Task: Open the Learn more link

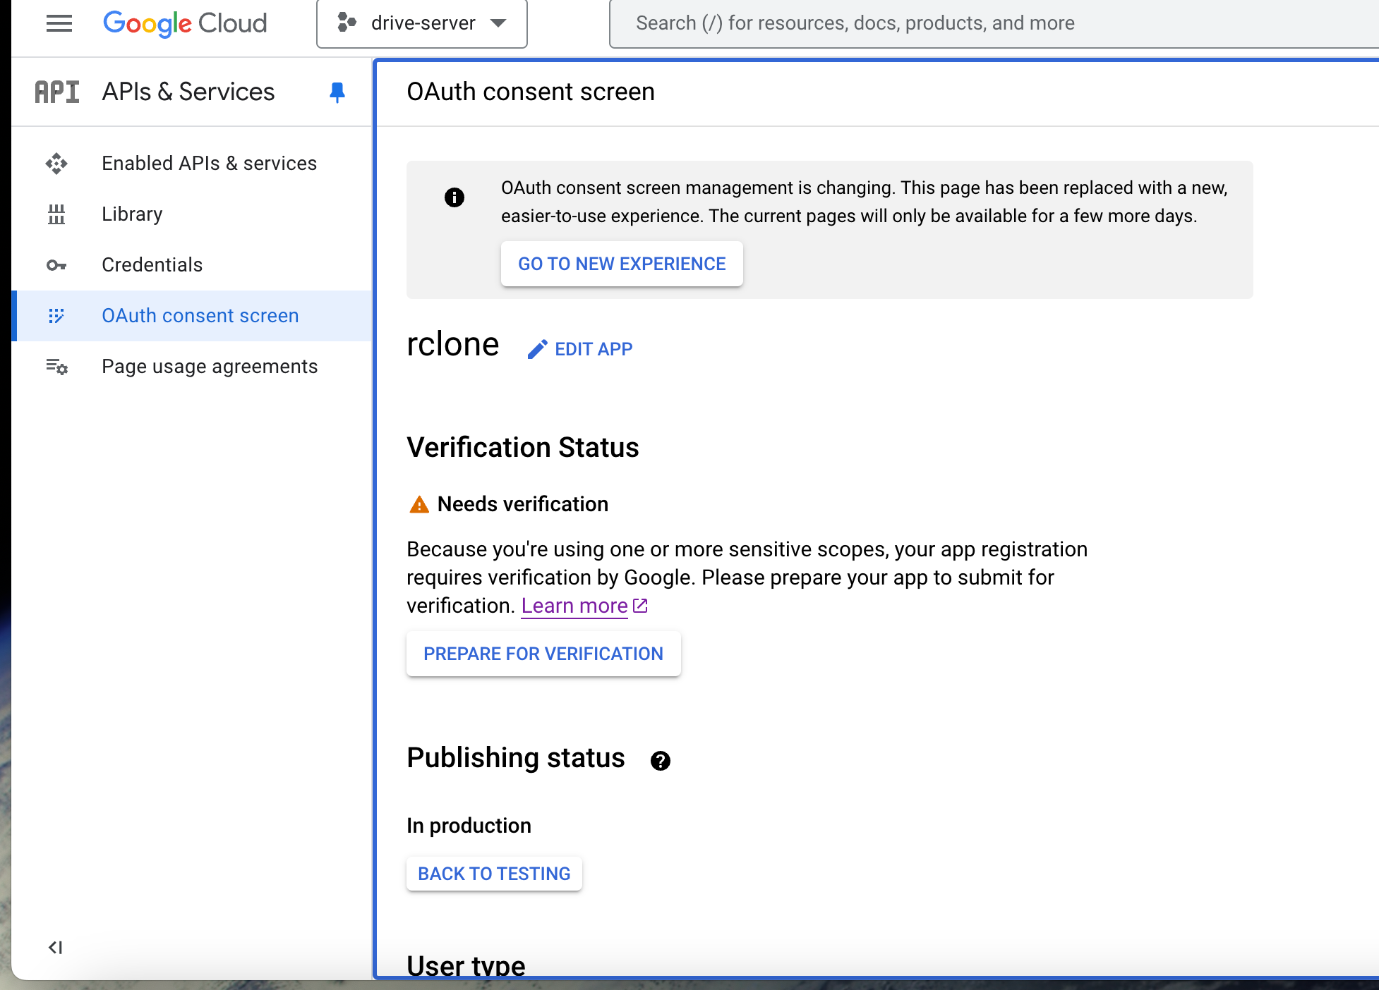Action: coord(574,606)
